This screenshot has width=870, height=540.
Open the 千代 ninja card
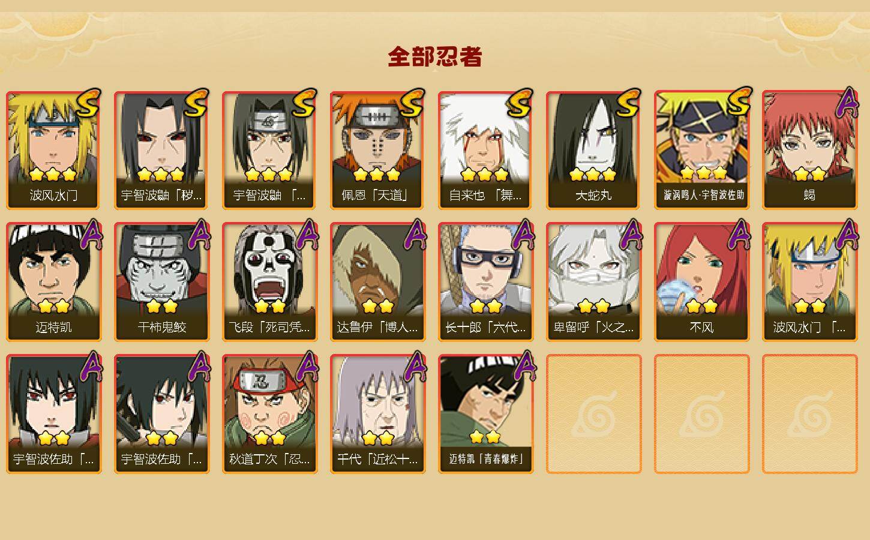378,414
